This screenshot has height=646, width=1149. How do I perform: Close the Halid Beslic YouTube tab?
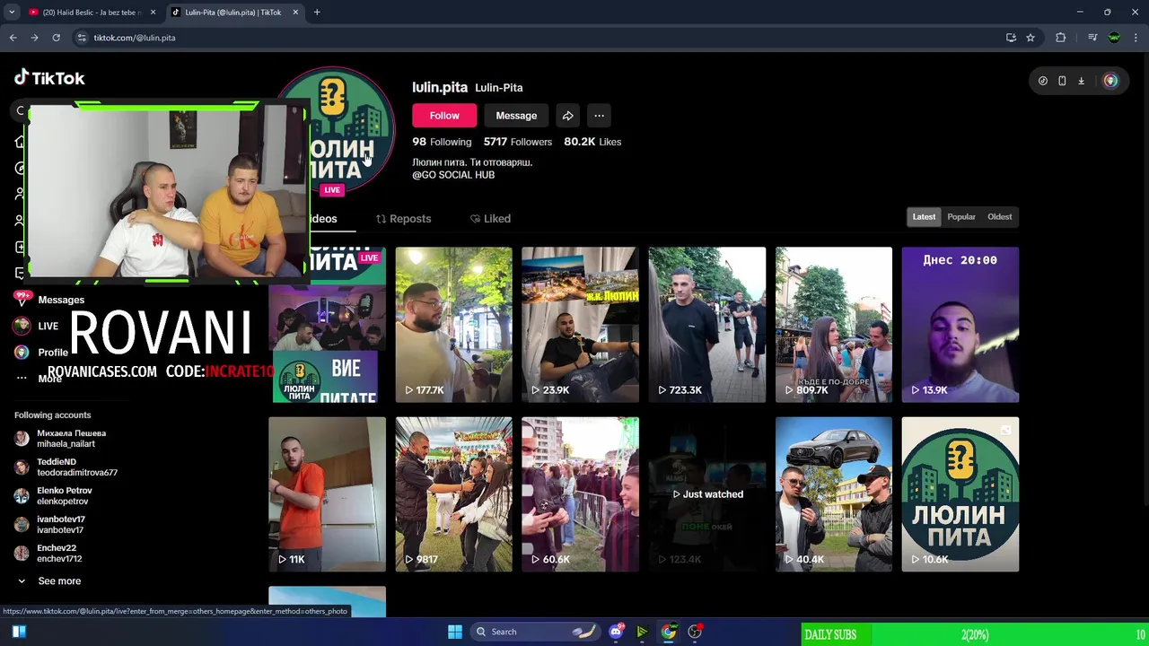153,13
